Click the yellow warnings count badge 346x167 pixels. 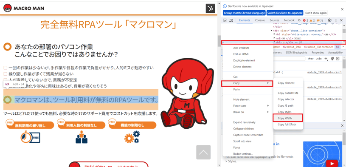pyautogui.click(x=312, y=20)
